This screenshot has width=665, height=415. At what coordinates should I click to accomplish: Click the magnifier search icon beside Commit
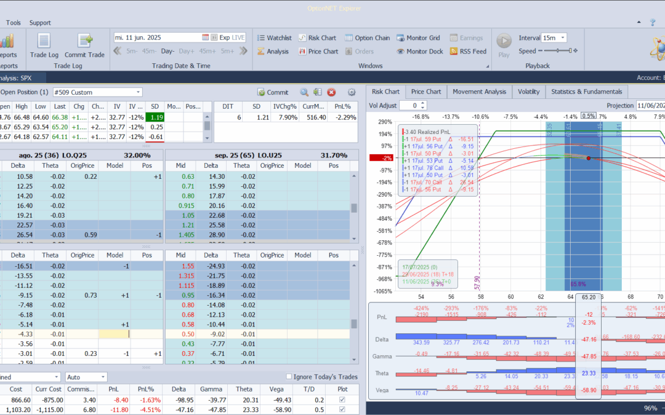pos(304,92)
